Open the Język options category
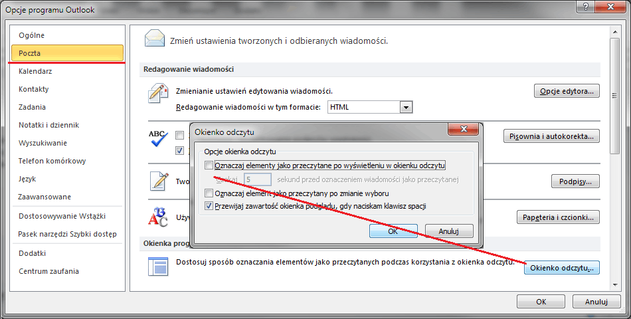631x319 pixels. click(x=67, y=179)
